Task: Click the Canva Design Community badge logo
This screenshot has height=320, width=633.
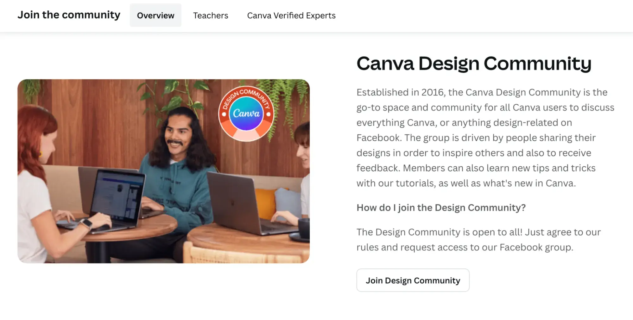Action: click(x=246, y=114)
